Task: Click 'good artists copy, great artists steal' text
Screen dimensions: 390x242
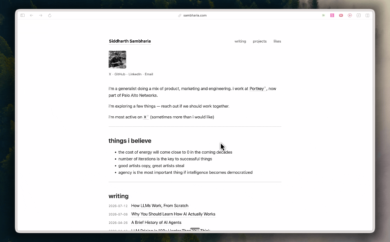Action: [x=151, y=166]
